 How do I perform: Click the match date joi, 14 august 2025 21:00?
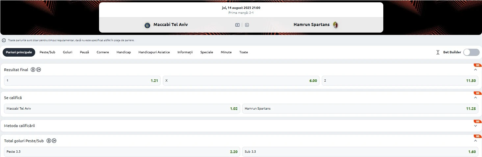241,8
